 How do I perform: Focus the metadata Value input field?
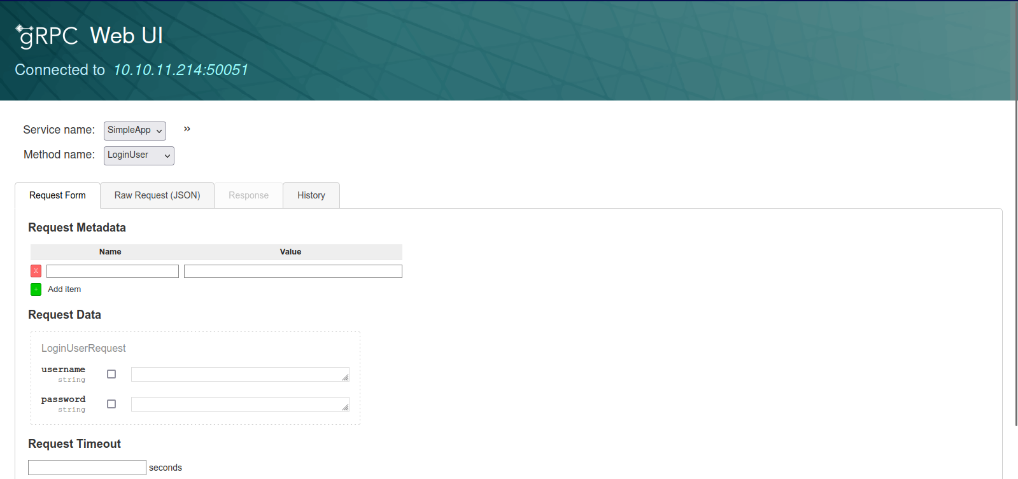click(x=293, y=272)
